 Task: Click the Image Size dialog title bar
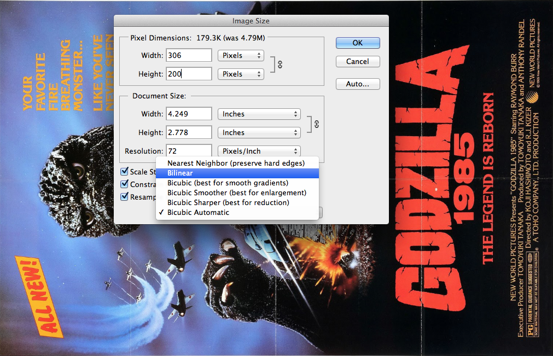pyautogui.click(x=251, y=21)
